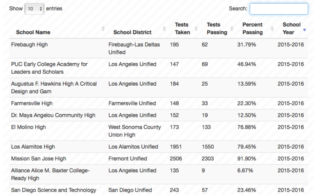Open the Show entries count dropdown
Screen dimensions: 317x195
(34, 9)
